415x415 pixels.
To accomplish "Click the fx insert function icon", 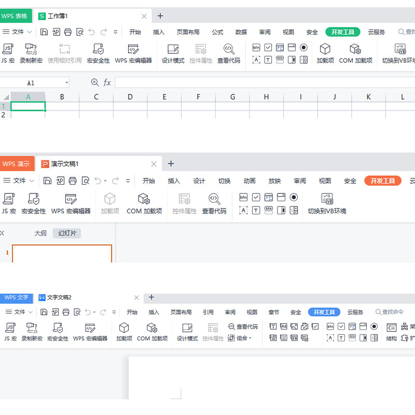I will tap(107, 82).
